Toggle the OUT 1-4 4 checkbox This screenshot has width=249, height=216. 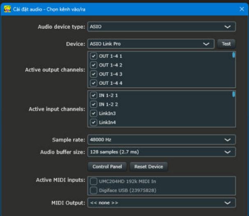click(94, 83)
